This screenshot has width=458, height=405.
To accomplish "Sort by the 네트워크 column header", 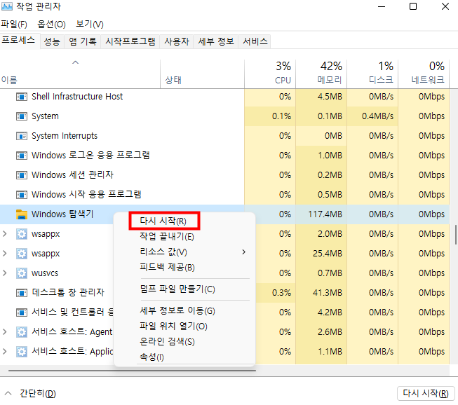I will [424, 74].
